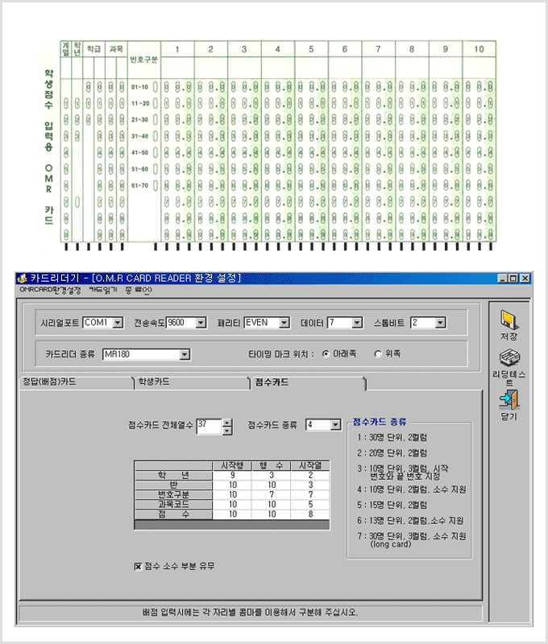
Task: Open the 전송속도 9600 dropdown
Action: [201, 323]
